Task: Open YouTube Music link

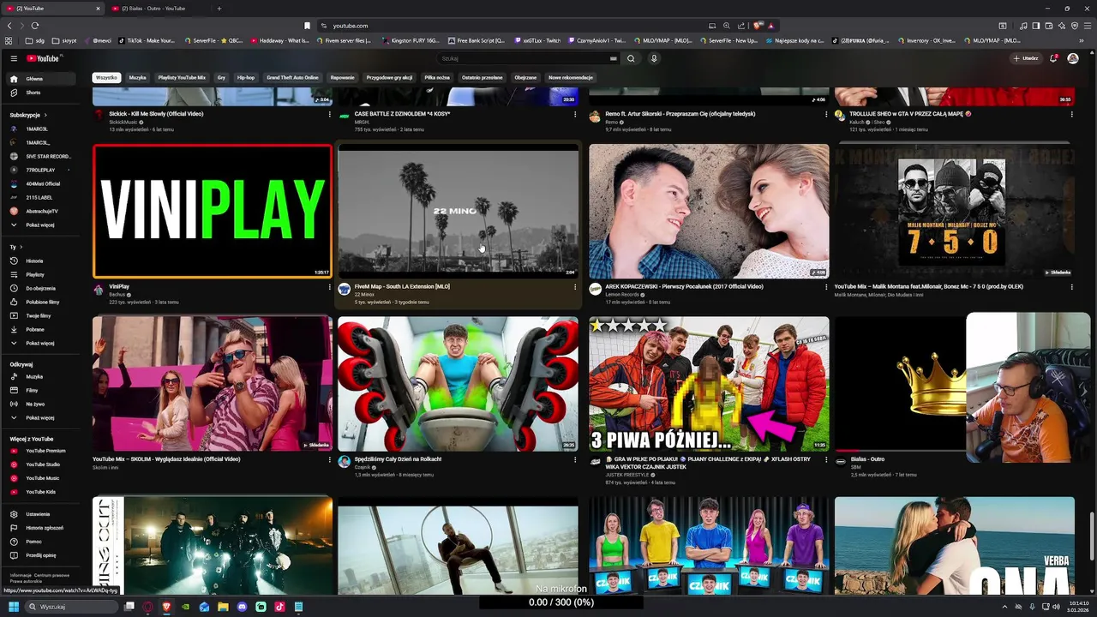Action: pyautogui.click(x=43, y=478)
